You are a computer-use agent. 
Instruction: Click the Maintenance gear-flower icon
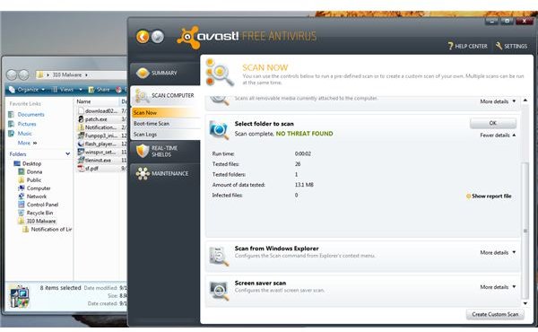[143, 173]
